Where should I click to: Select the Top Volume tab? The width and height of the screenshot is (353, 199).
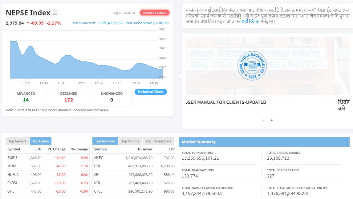pyautogui.click(x=130, y=141)
